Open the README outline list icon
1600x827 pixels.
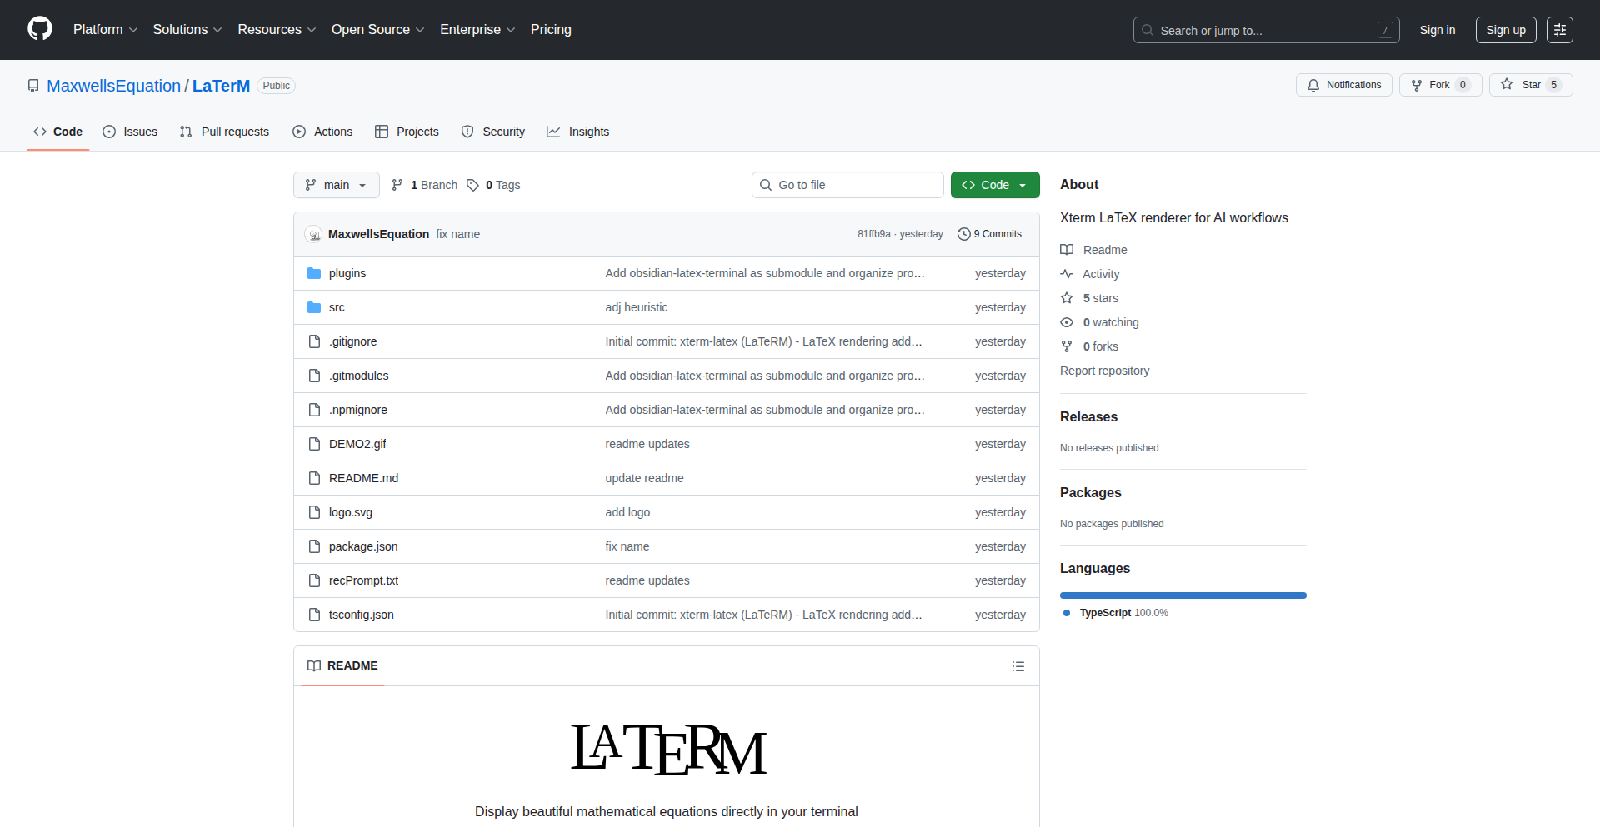(x=1017, y=666)
